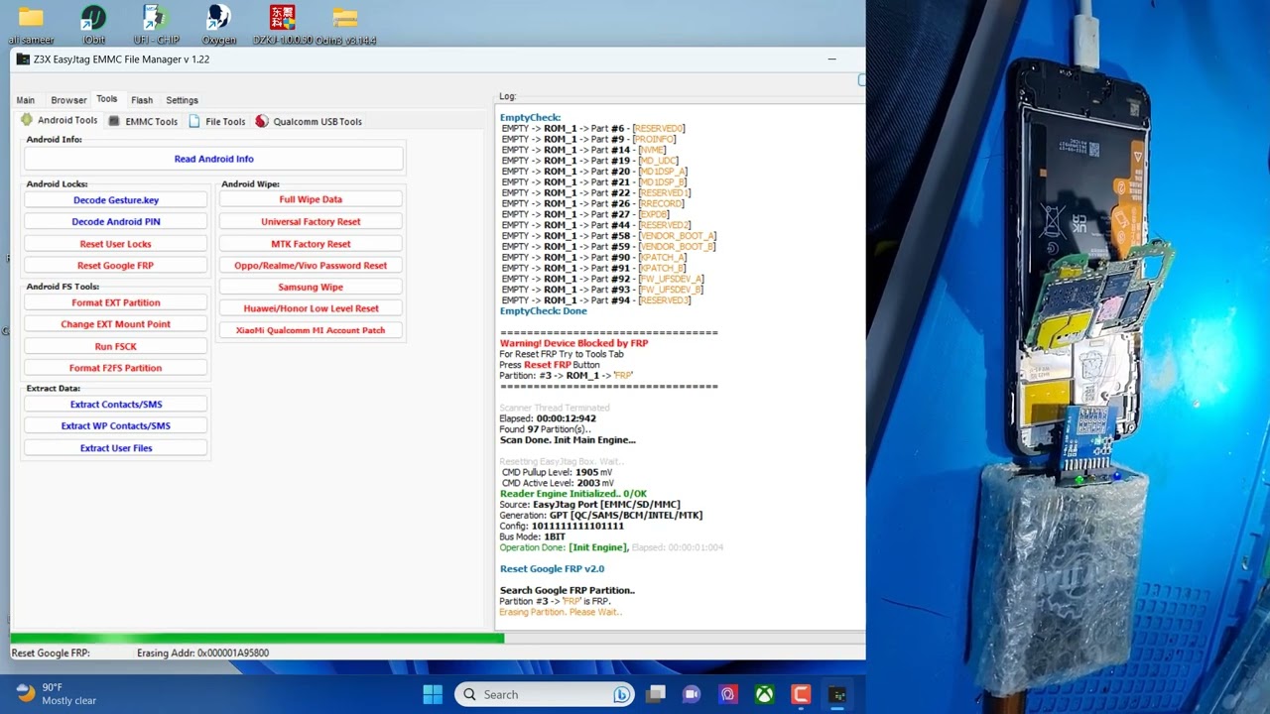
Task: Open the Camtasia icon on the taskbar
Action: [801, 694]
